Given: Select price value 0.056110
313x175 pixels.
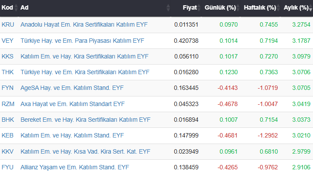Looking at the screenshot, I should coord(186,56).
